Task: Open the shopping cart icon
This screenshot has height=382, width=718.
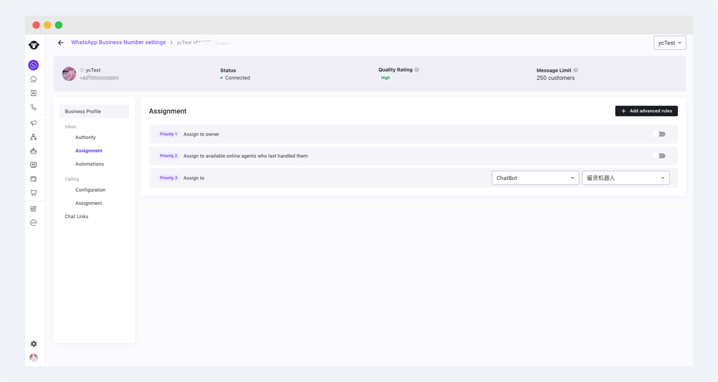Action: point(33,193)
